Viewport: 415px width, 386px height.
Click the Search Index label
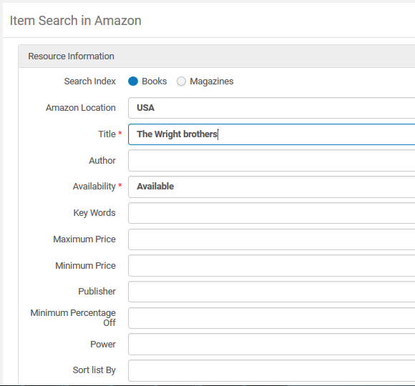(x=89, y=81)
